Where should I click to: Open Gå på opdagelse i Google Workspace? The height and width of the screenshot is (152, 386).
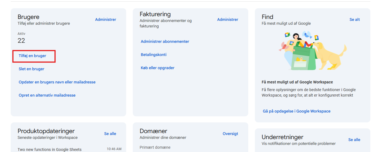point(297,111)
